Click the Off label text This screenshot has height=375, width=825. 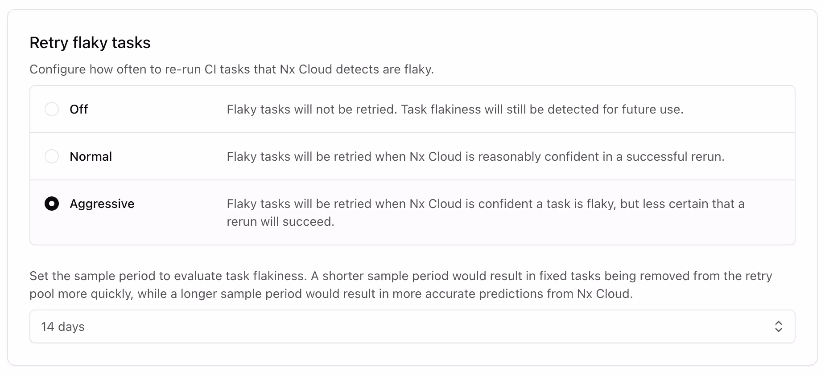point(78,109)
